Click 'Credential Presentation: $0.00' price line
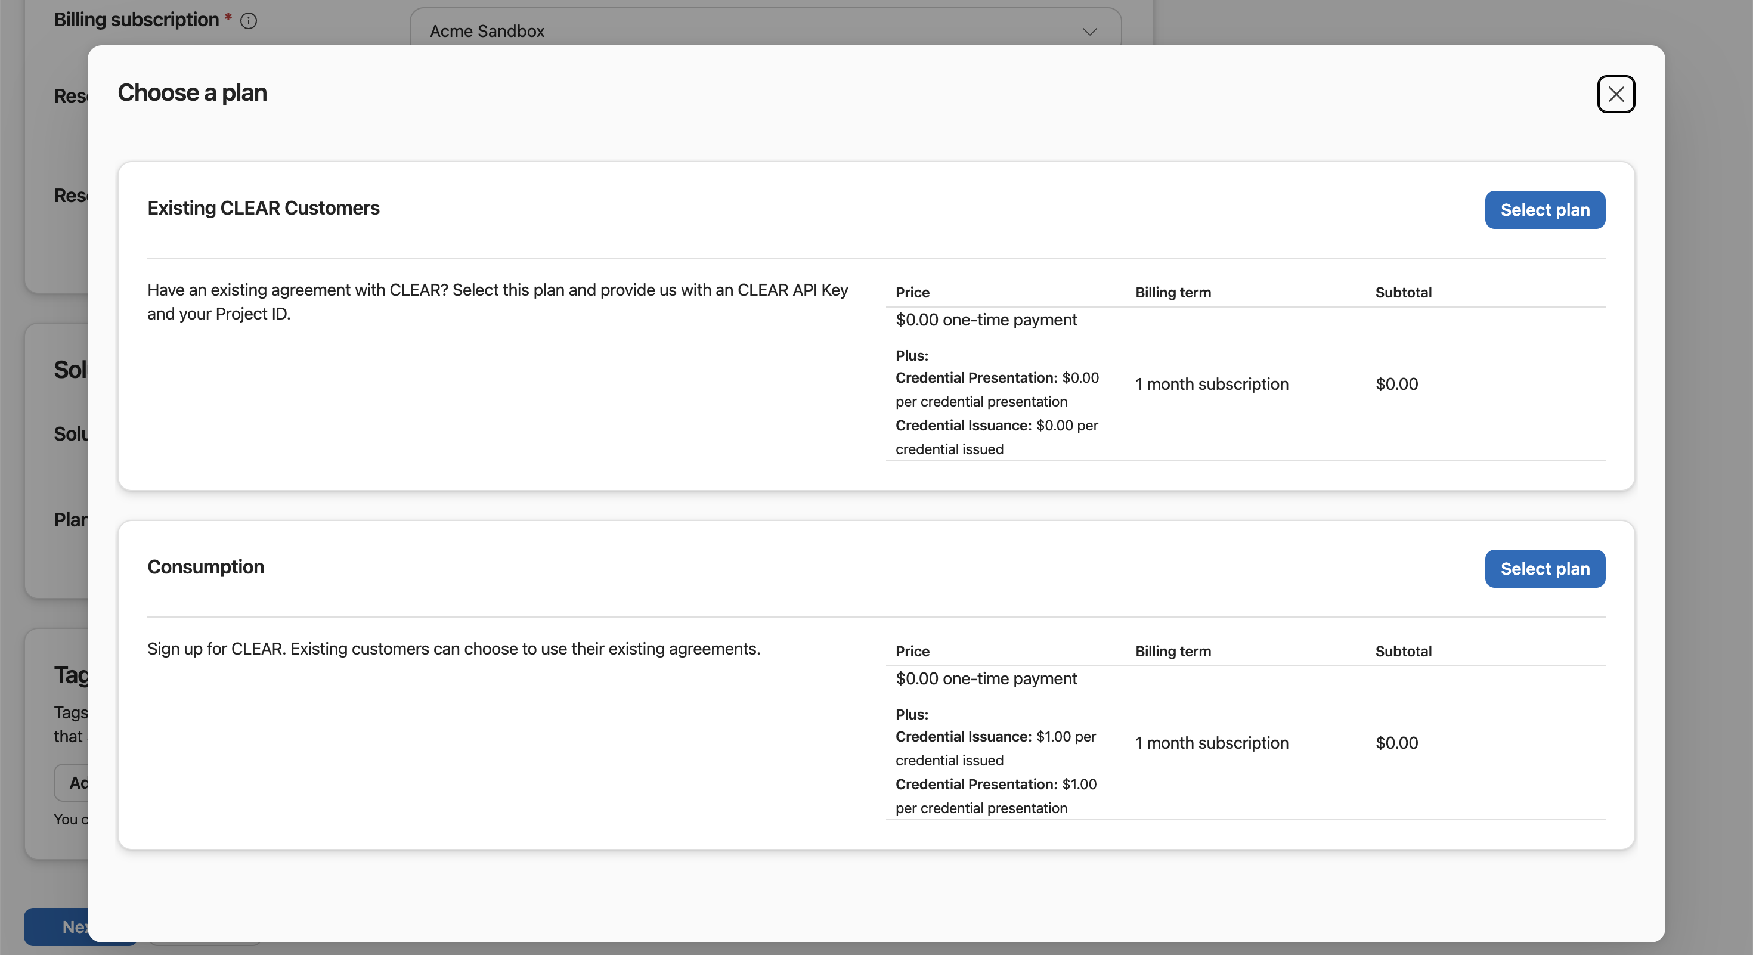Viewport: 1753px width, 955px height. [997, 390]
